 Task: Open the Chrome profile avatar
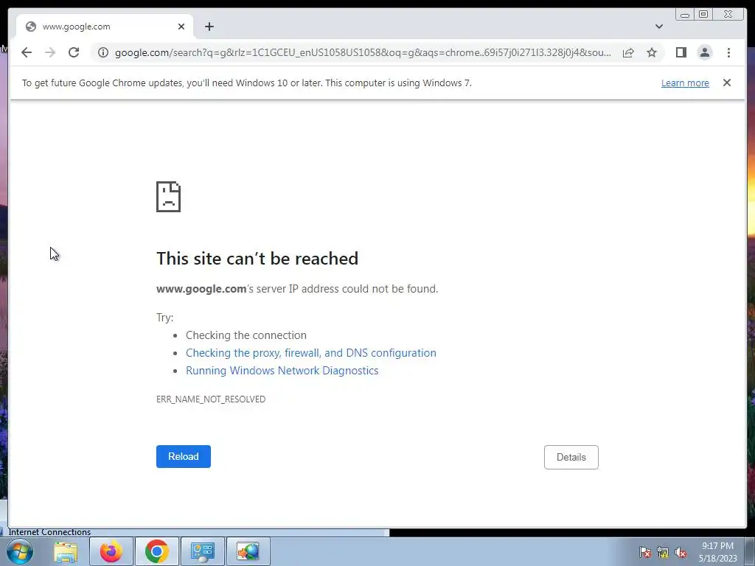(704, 52)
